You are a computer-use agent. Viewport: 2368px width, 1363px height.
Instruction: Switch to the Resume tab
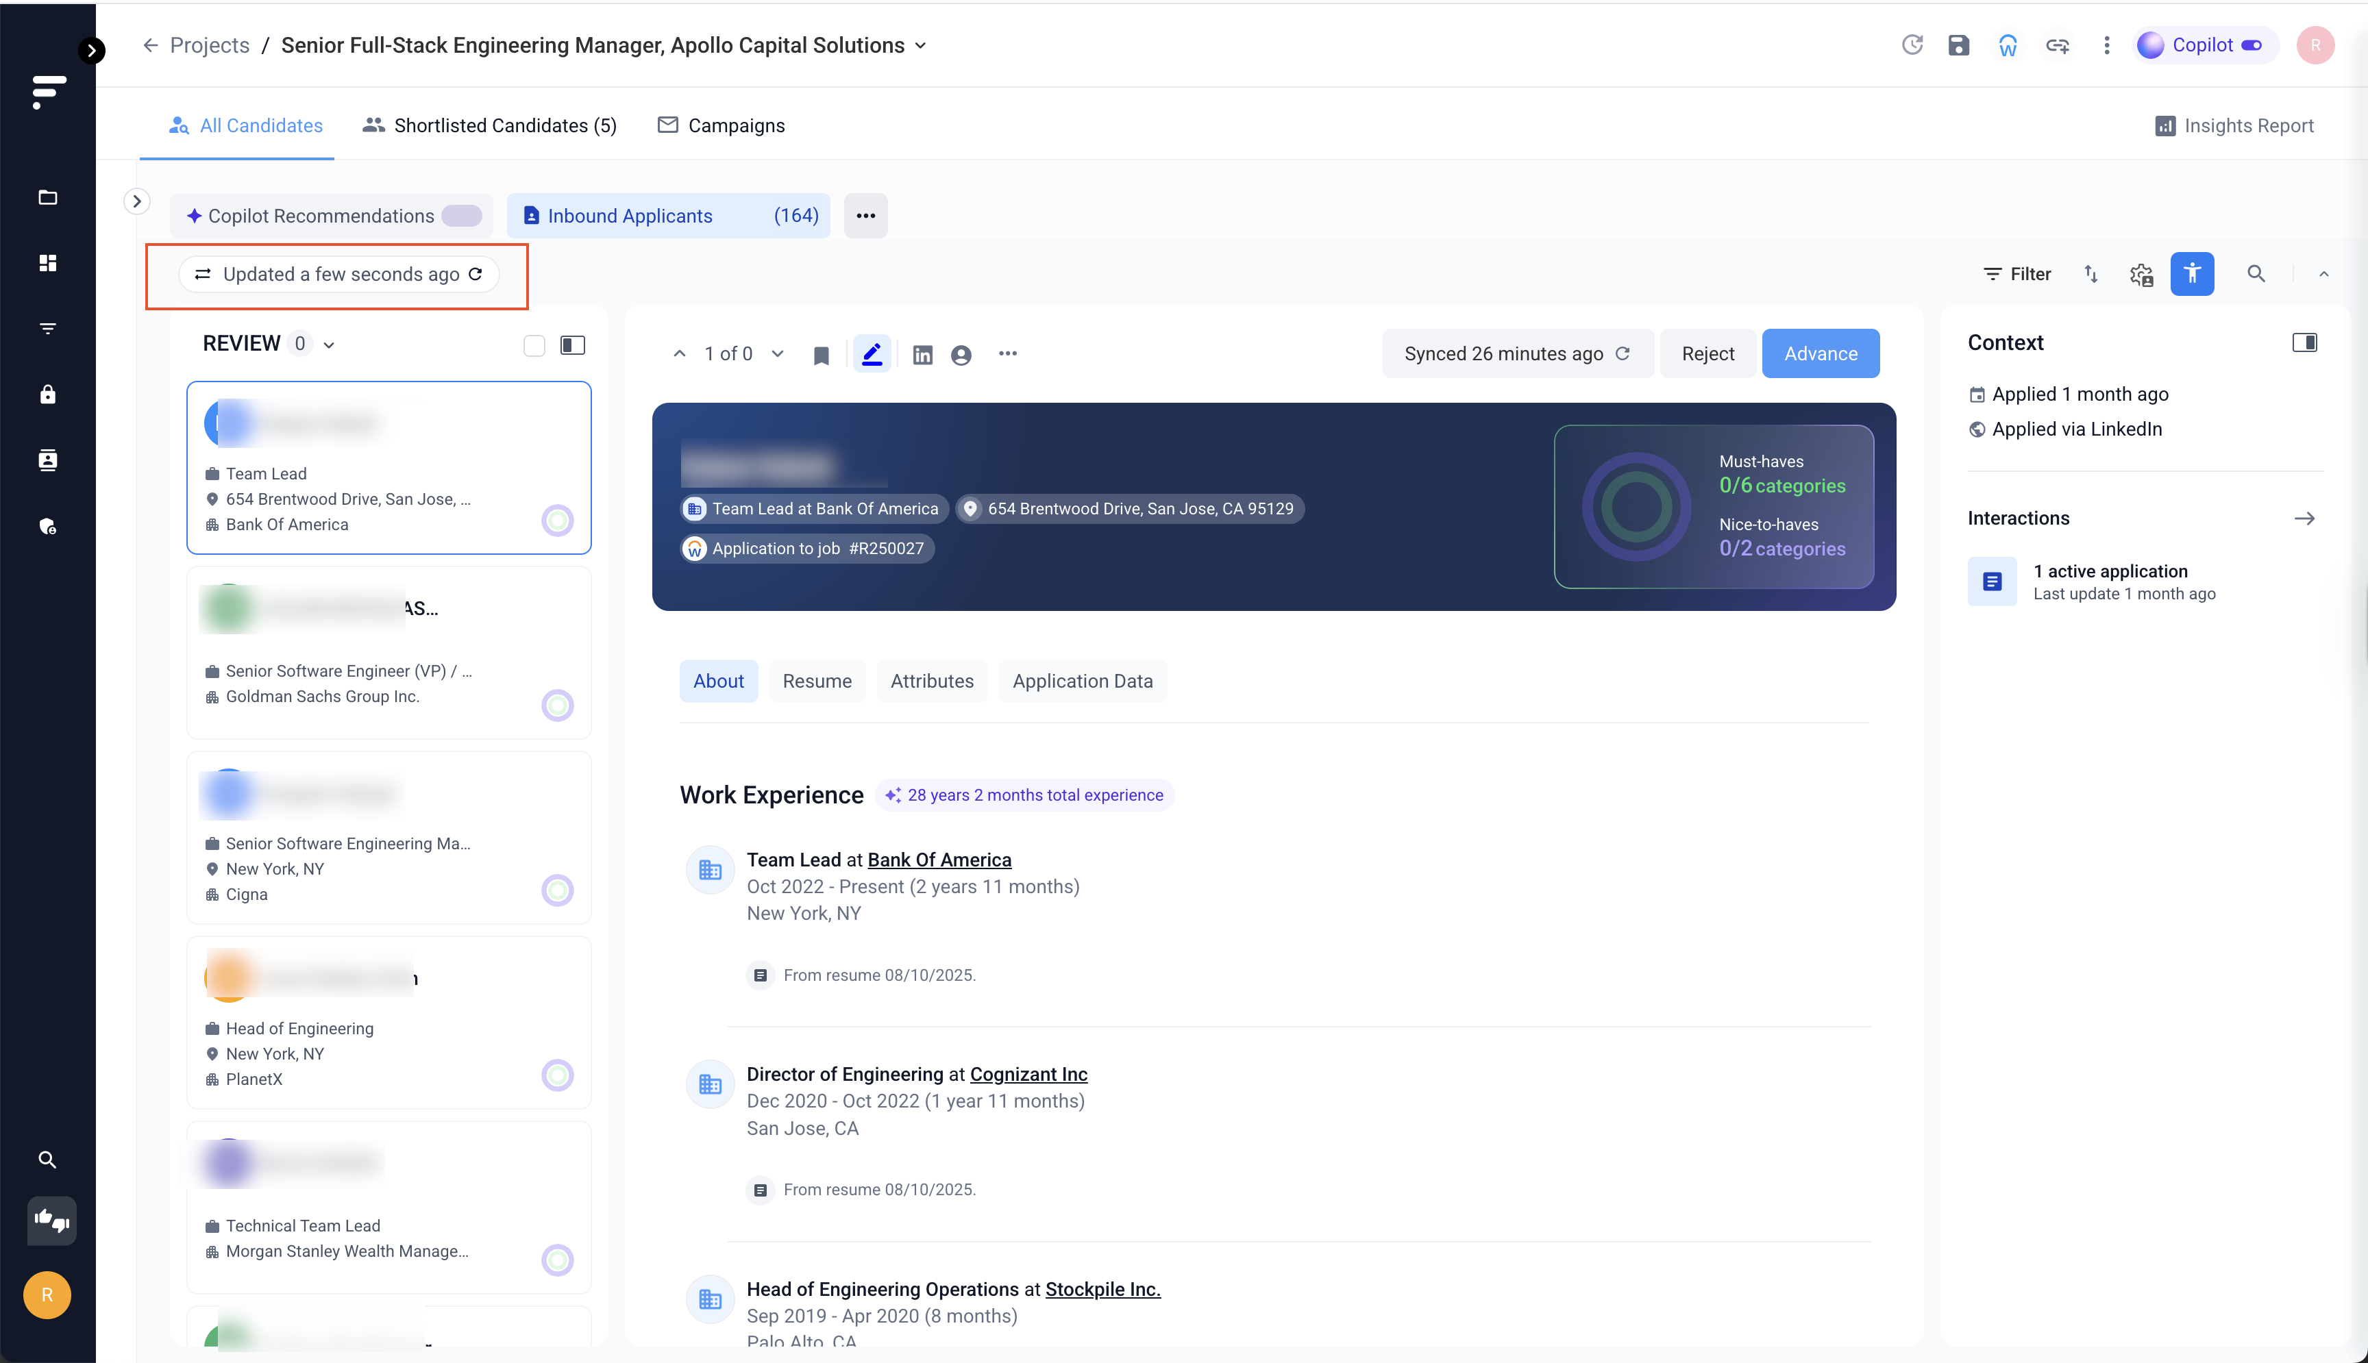[x=817, y=681]
